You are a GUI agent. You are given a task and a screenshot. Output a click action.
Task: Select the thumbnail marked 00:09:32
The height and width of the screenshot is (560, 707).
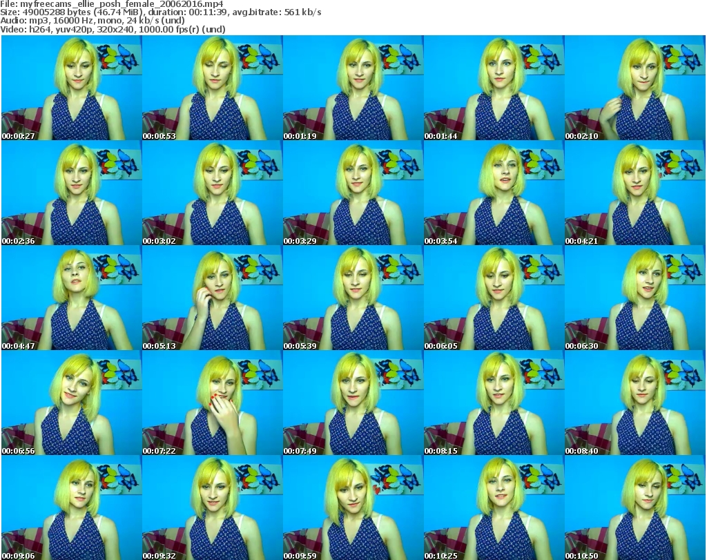[213, 508]
